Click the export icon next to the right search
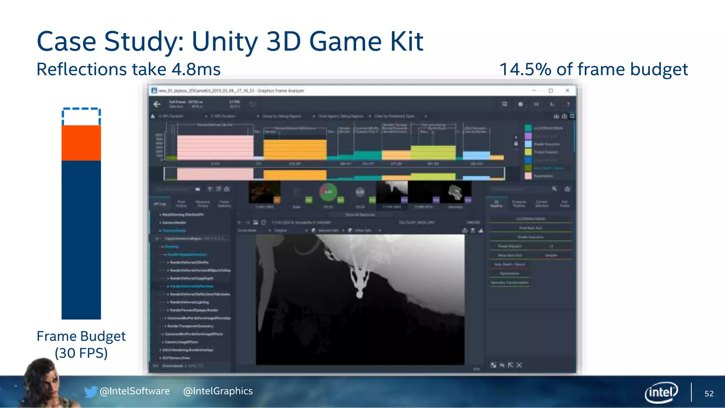The image size is (725, 408). (567, 189)
